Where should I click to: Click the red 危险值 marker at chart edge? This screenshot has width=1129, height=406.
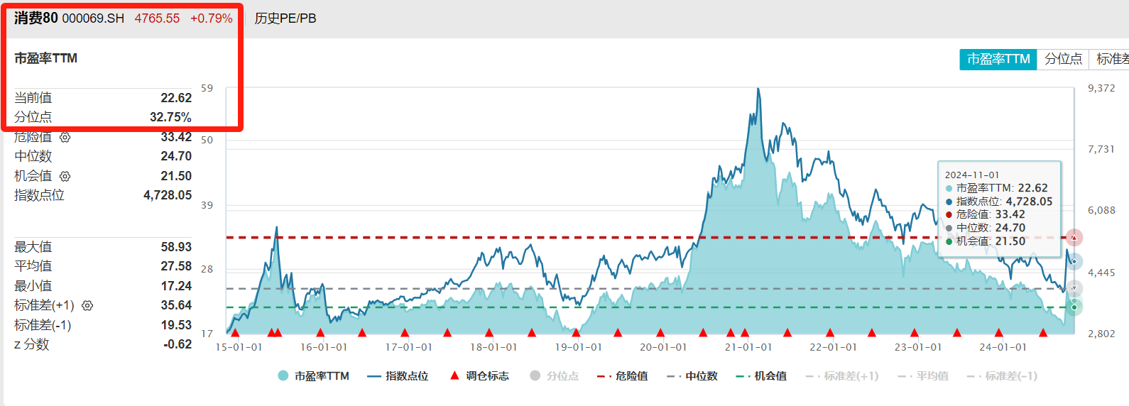click(x=1074, y=238)
